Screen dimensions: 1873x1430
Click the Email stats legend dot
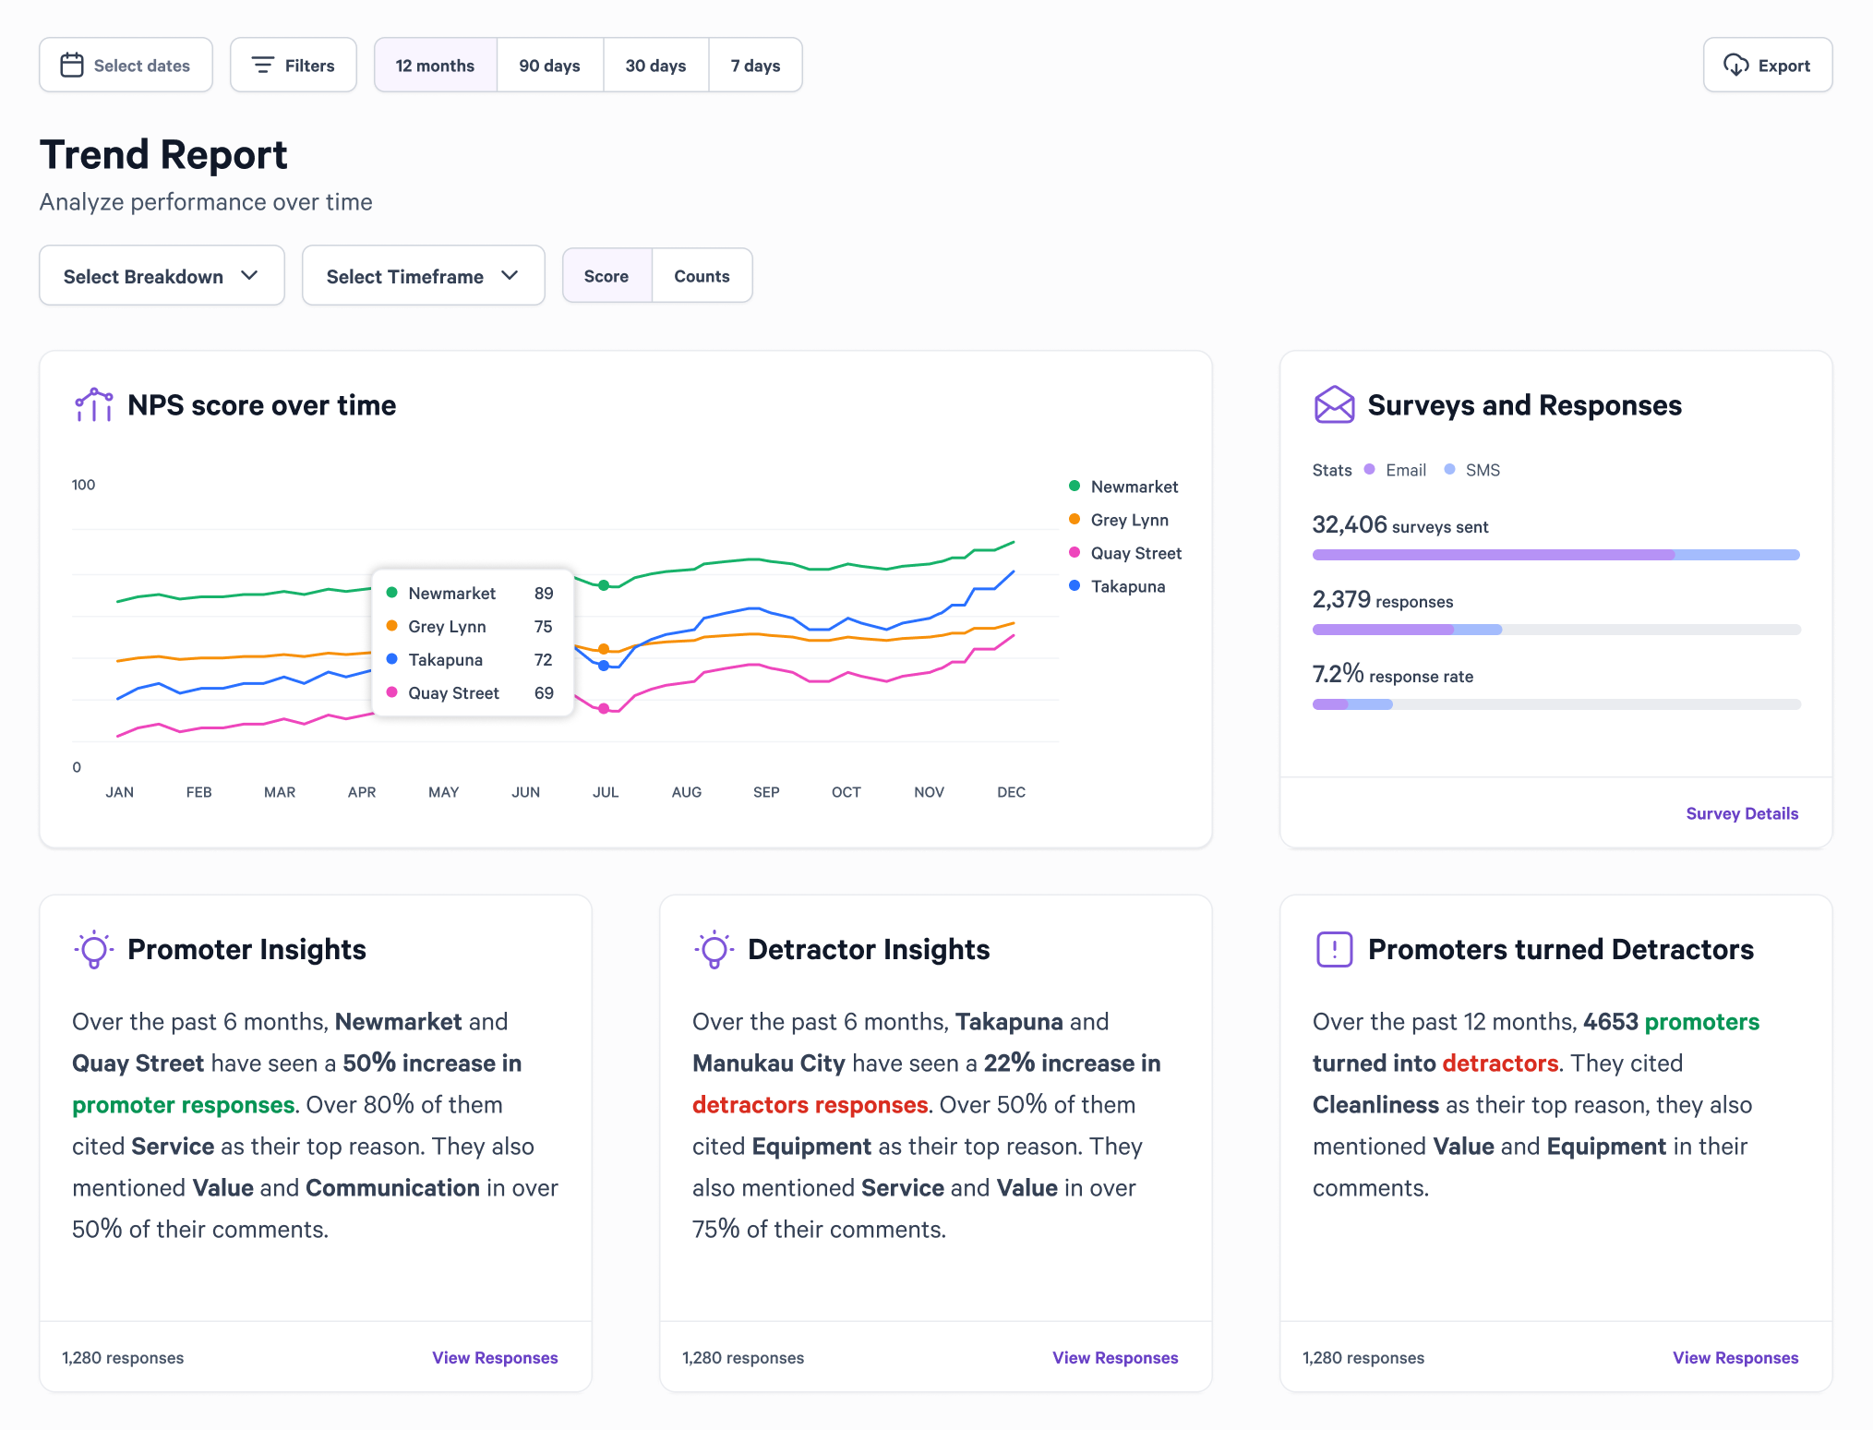click(x=1370, y=469)
